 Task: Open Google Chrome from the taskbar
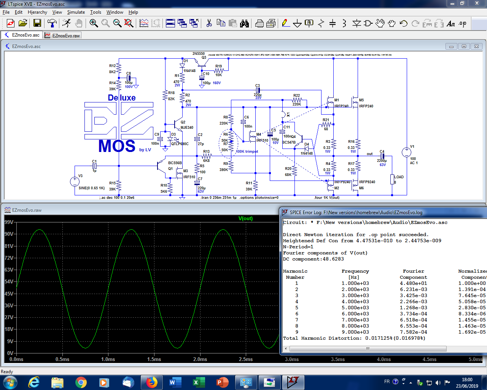coord(81,382)
